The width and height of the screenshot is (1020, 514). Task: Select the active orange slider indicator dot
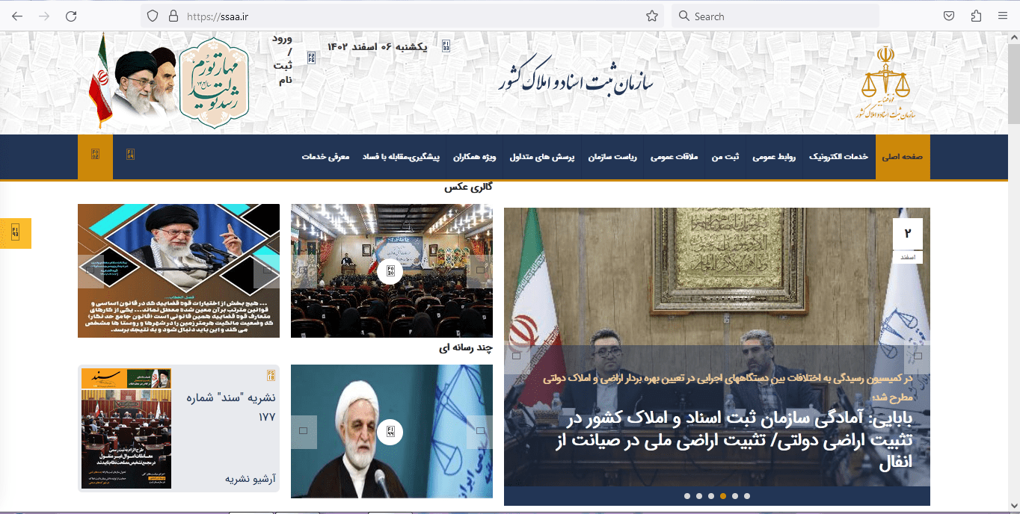722,495
